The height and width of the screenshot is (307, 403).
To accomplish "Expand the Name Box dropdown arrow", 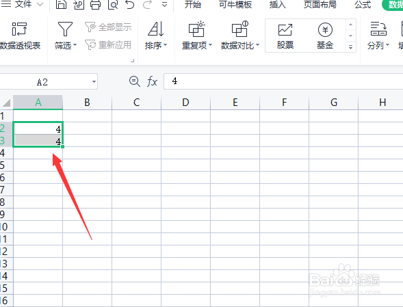I will click(94, 82).
